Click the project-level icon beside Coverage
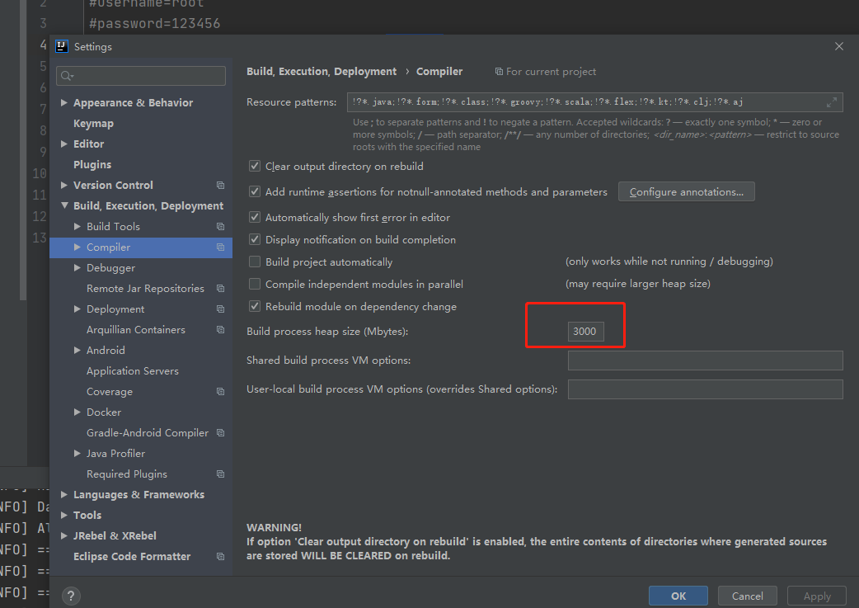 point(220,391)
